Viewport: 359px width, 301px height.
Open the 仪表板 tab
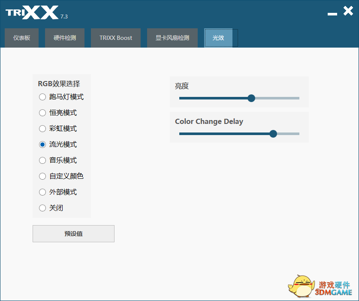pos(21,38)
